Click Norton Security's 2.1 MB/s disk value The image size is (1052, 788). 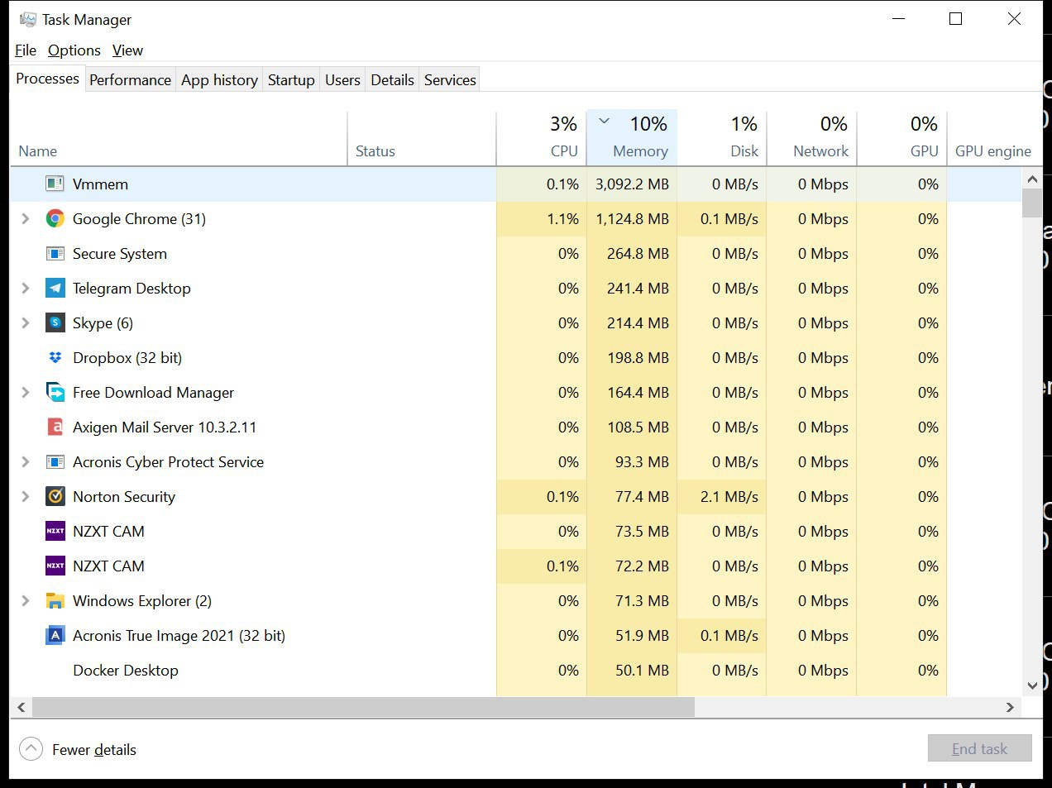click(729, 497)
